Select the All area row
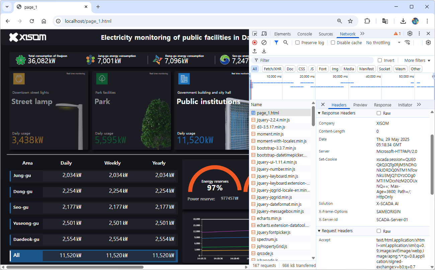Viewport: 435px width, 270px height. tap(94, 256)
